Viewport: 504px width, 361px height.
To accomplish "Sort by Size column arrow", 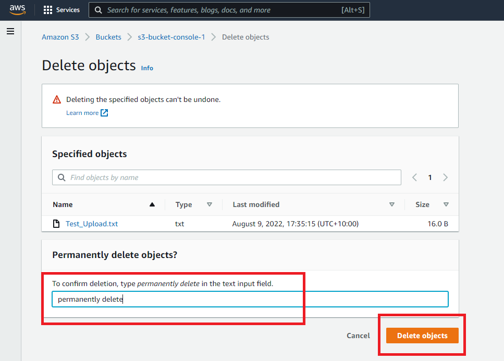I will (446, 204).
